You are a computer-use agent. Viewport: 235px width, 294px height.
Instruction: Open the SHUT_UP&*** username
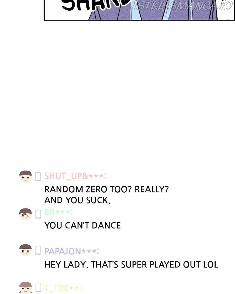coord(75,176)
